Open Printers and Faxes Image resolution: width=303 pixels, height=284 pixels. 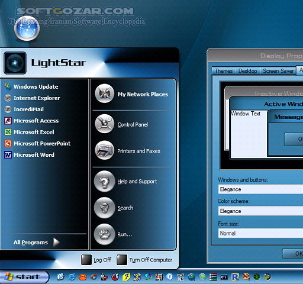click(x=128, y=151)
